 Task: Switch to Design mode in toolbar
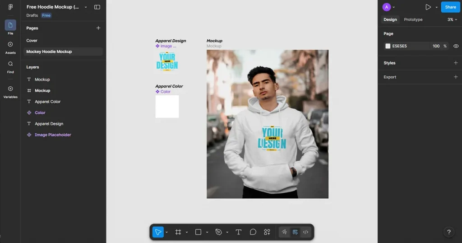click(x=295, y=232)
